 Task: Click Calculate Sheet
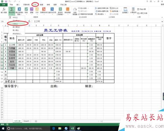tap(142, 13)
